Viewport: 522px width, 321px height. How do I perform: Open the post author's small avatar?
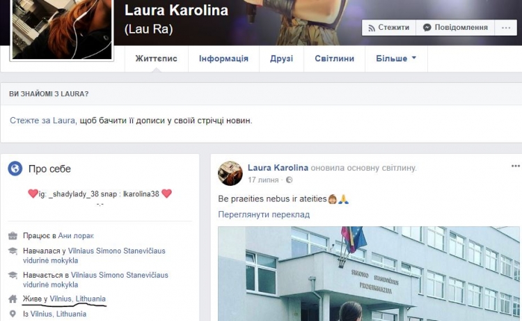tap(230, 173)
